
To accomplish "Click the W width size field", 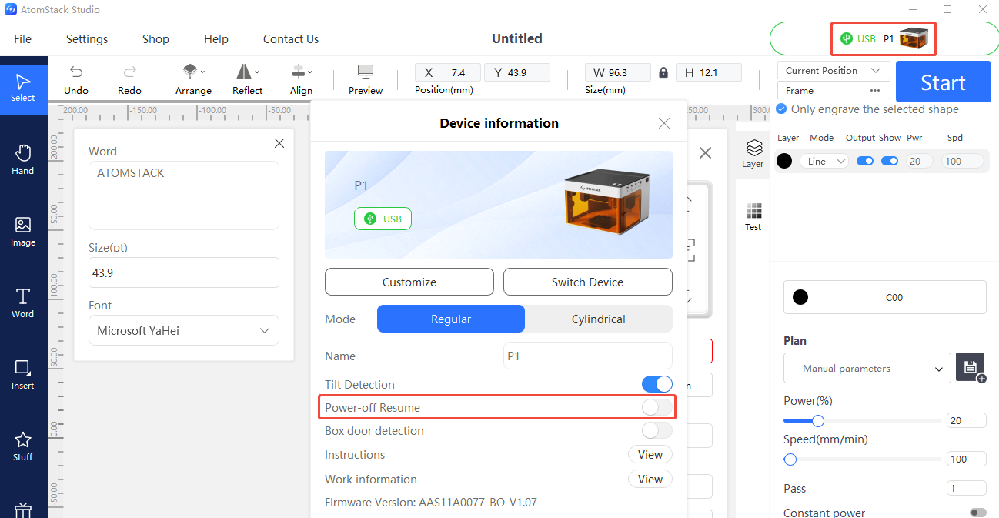I will pos(618,72).
